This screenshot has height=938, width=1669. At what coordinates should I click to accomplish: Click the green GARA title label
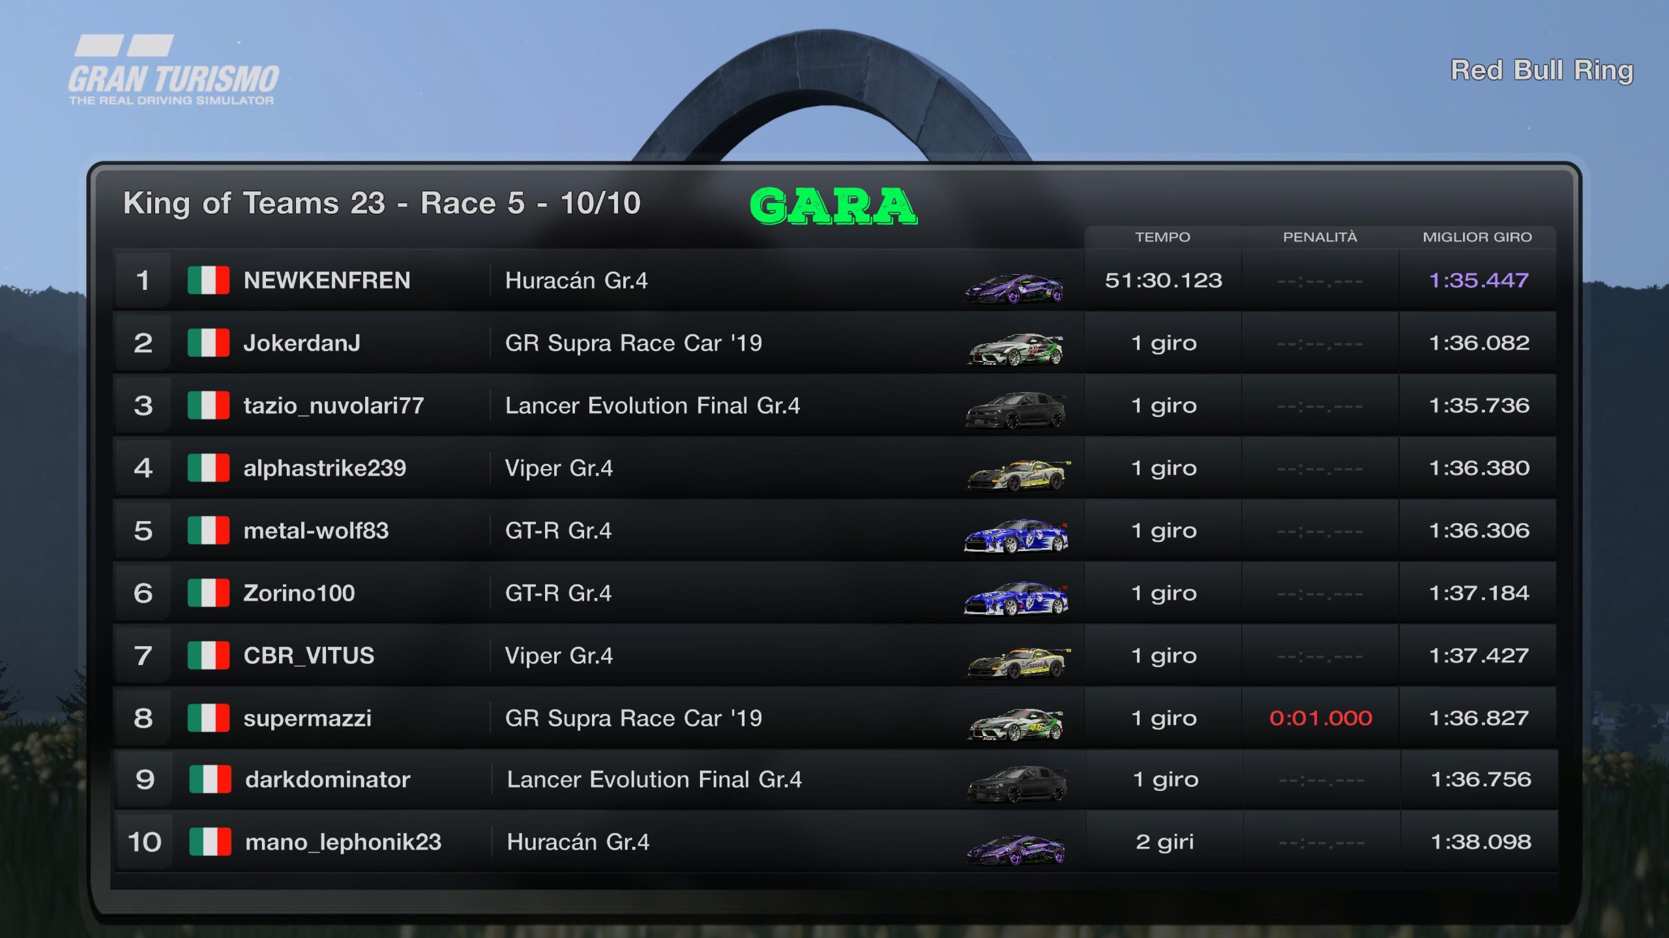click(x=833, y=206)
